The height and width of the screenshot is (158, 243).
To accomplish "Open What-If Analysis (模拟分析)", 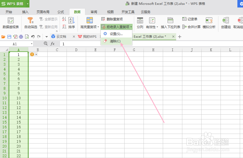I will click(209, 23).
